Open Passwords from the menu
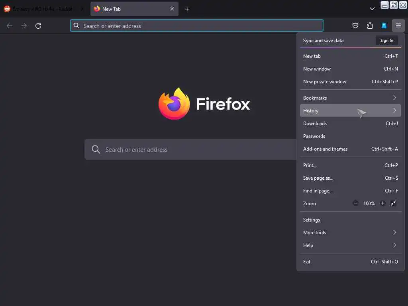Screen dimensions: 408x306 (x=351, y=136)
